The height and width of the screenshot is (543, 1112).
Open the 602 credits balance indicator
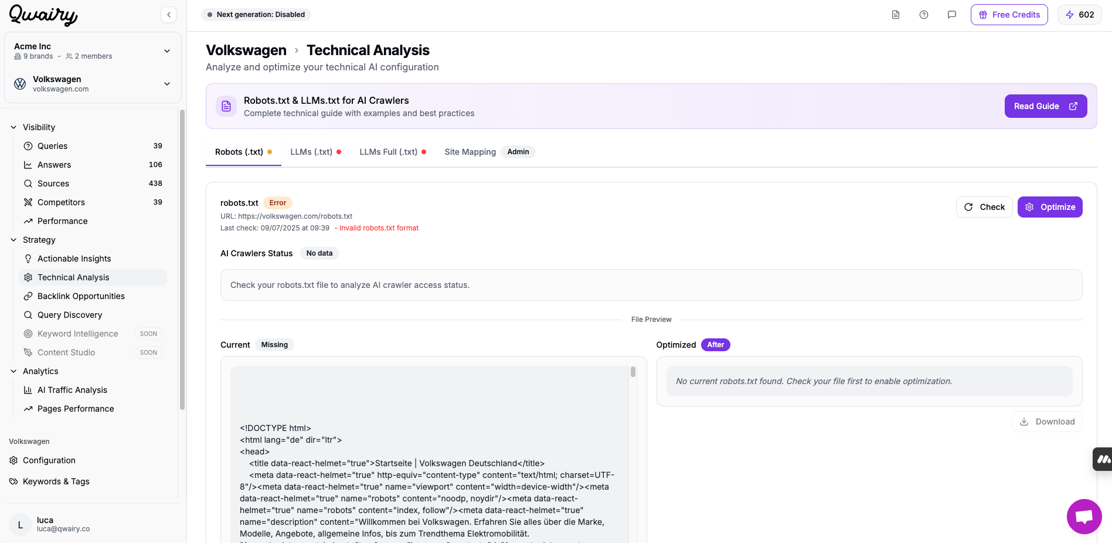[1080, 15]
